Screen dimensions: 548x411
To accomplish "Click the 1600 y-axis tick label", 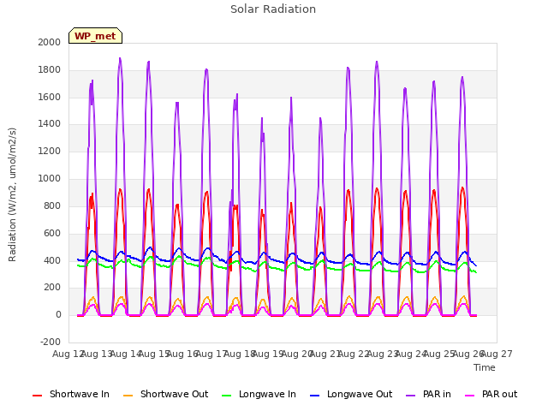I will pos(50,97).
